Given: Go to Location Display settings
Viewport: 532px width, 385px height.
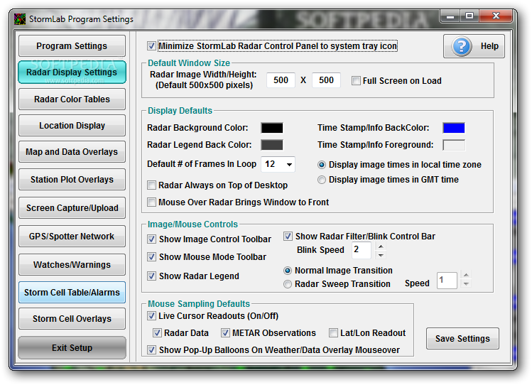Looking at the screenshot, I should pos(72,126).
